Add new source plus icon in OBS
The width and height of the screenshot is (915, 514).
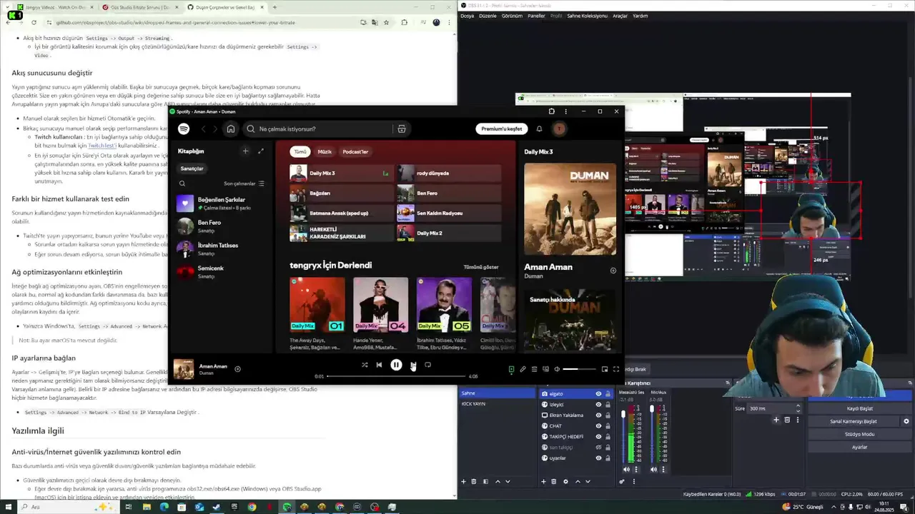[543, 481]
